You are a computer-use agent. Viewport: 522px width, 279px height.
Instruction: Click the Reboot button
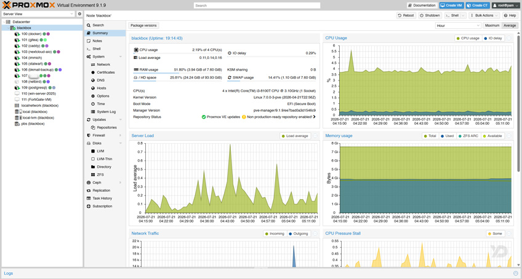406,15
